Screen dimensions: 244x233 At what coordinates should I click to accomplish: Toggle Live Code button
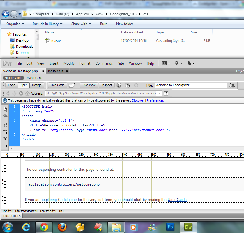click(x=57, y=85)
